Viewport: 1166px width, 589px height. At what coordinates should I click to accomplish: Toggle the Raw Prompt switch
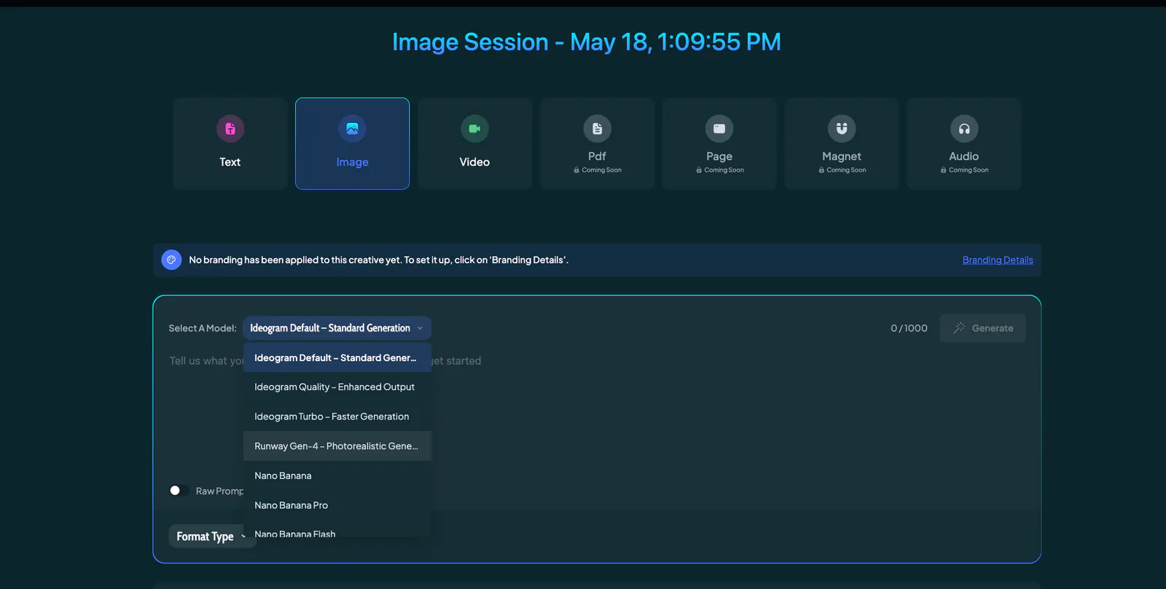tap(179, 491)
